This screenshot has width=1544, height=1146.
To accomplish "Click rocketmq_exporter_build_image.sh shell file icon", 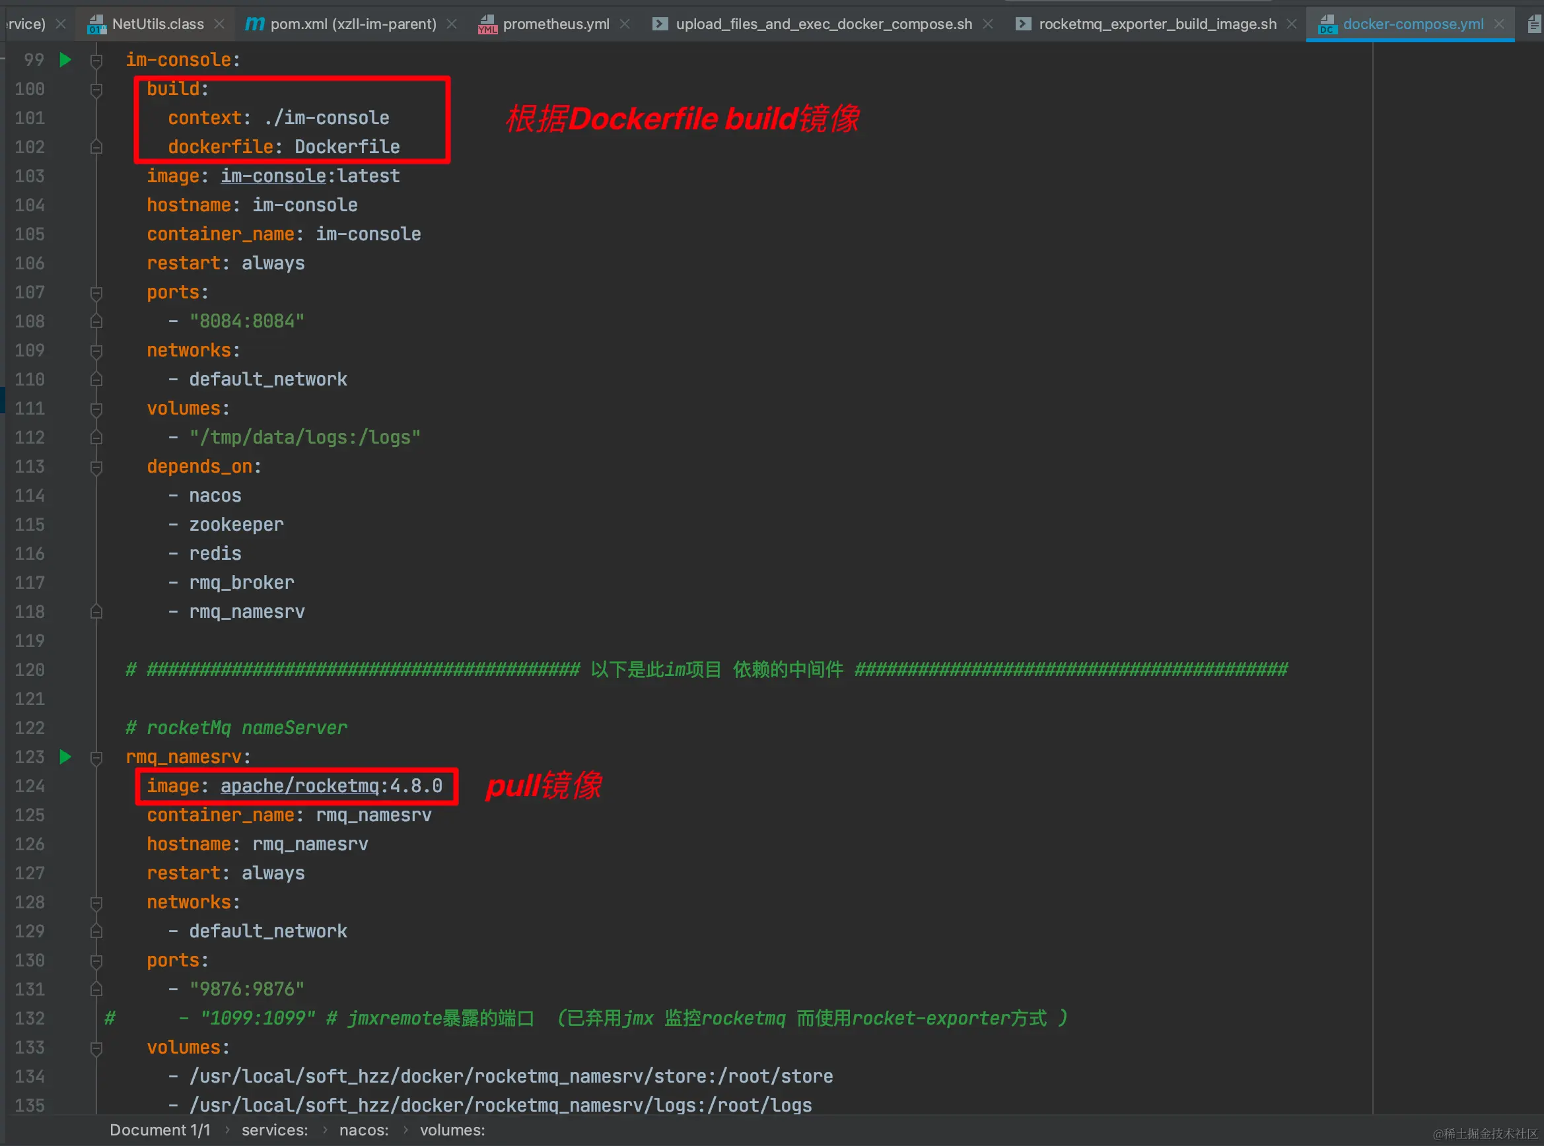I will (1022, 24).
